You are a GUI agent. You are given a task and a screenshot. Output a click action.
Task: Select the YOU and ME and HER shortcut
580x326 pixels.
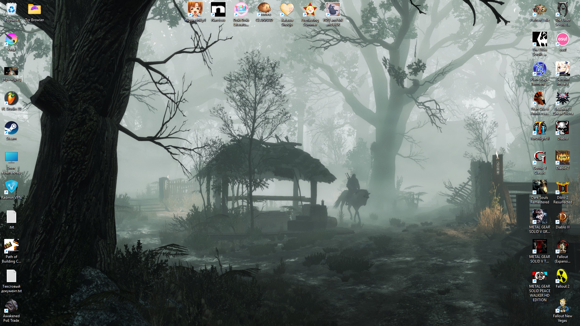(333, 14)
